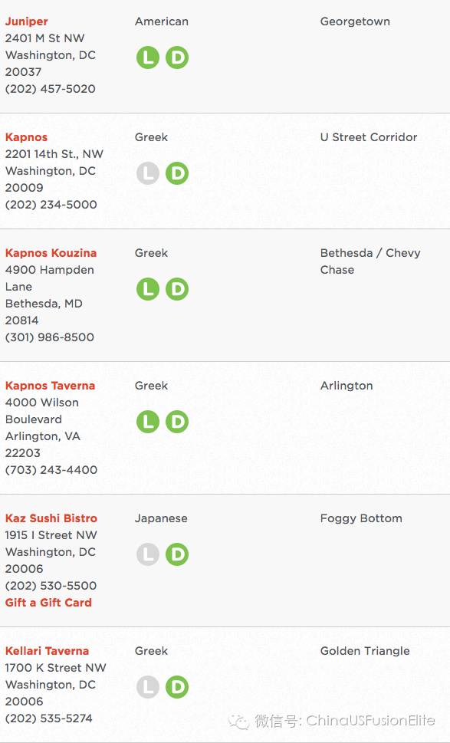
Task: Click Kapnos Taverna Lunch icon
Action: pyautogui.click(x=148, y=422)
